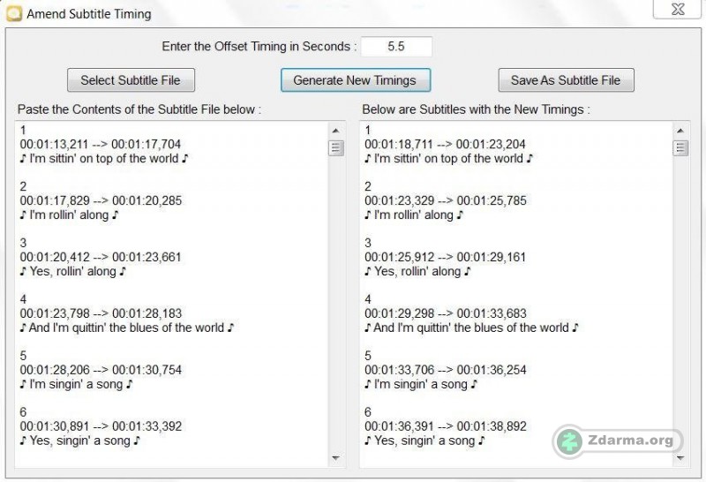The image size is (706, 482).
Task: Click left pane lyric "I'm rollin' along"
Action: [69, 215]
